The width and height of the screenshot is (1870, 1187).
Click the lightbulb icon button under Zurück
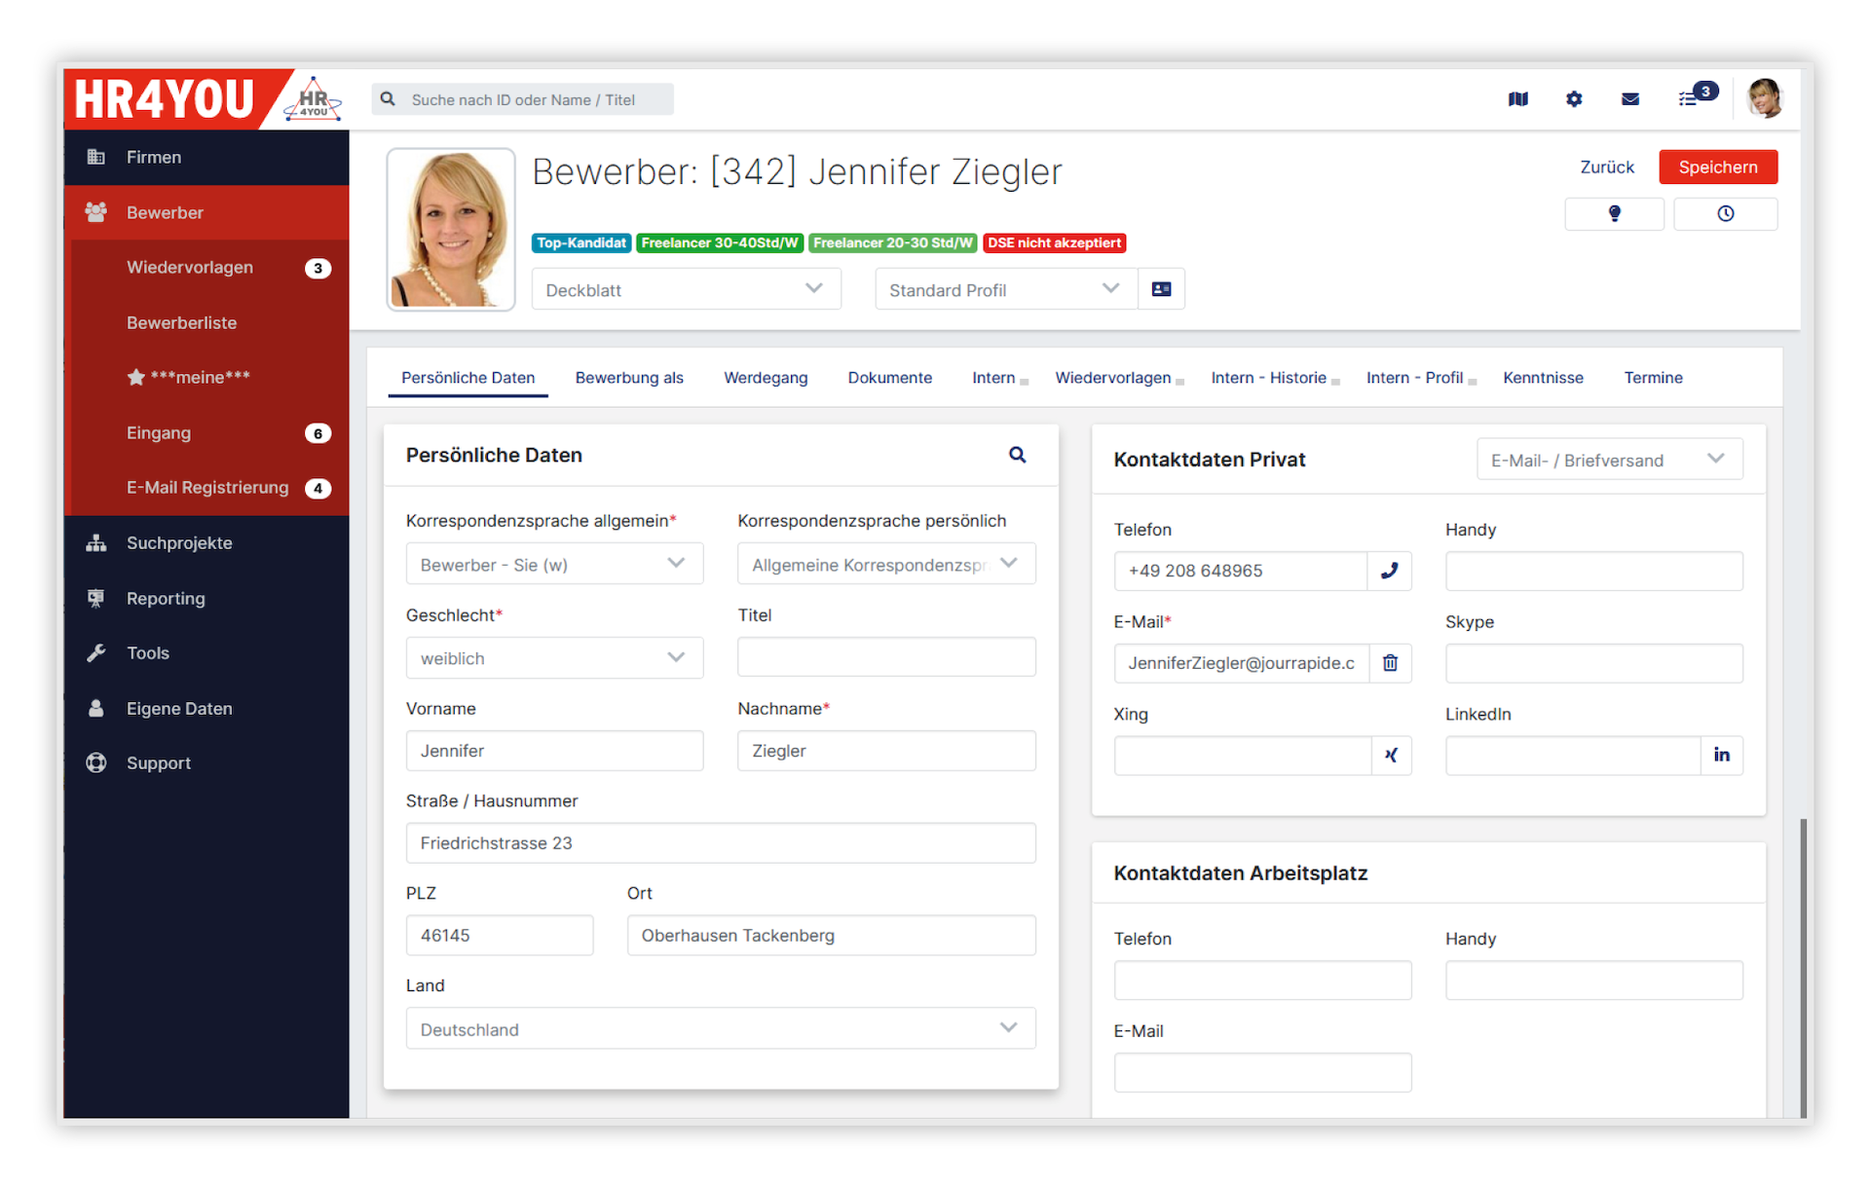point(1614,213)
